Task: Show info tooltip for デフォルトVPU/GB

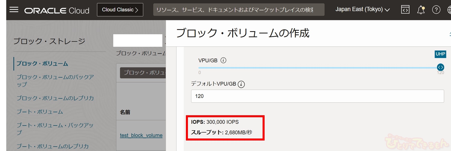Action: point(241,84)
